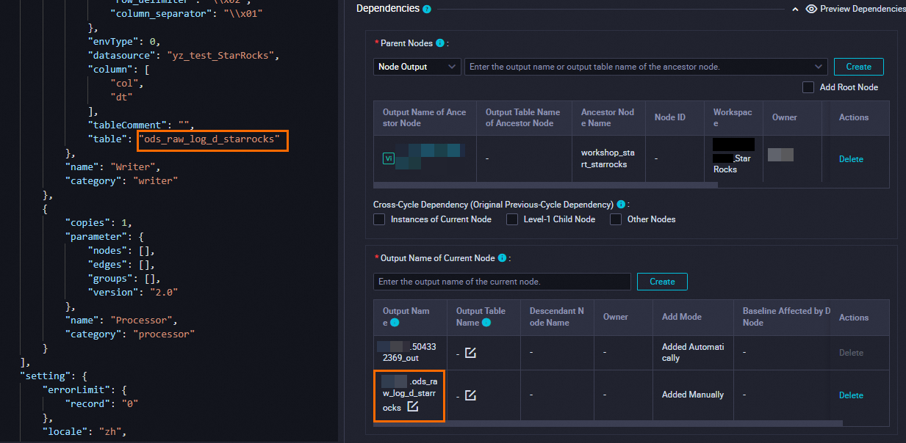
Task: Edit the output table name in the Added Automatically row
Action: click(470, 353)
